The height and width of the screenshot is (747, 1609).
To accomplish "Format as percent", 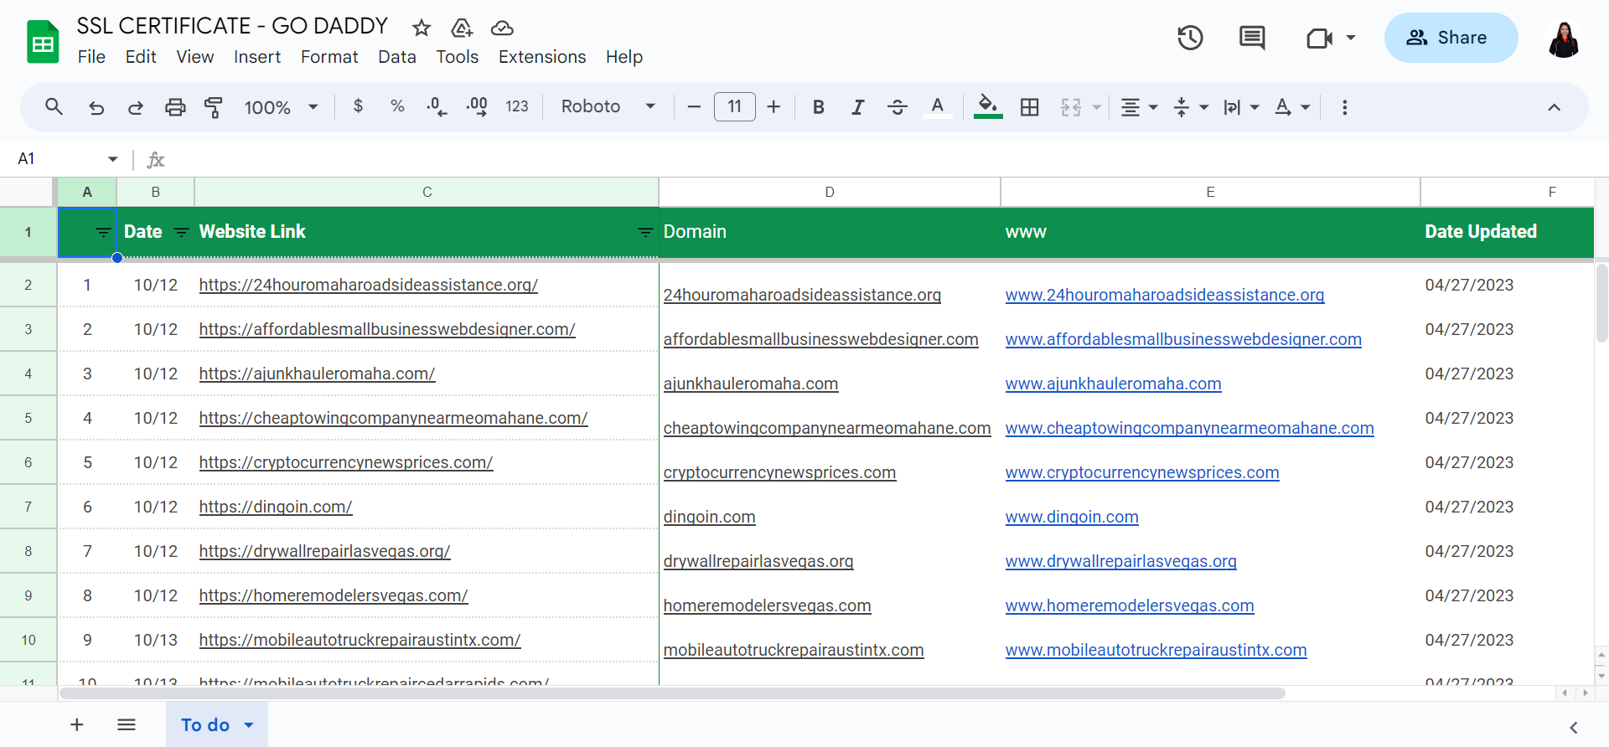I will pos(397,106).
